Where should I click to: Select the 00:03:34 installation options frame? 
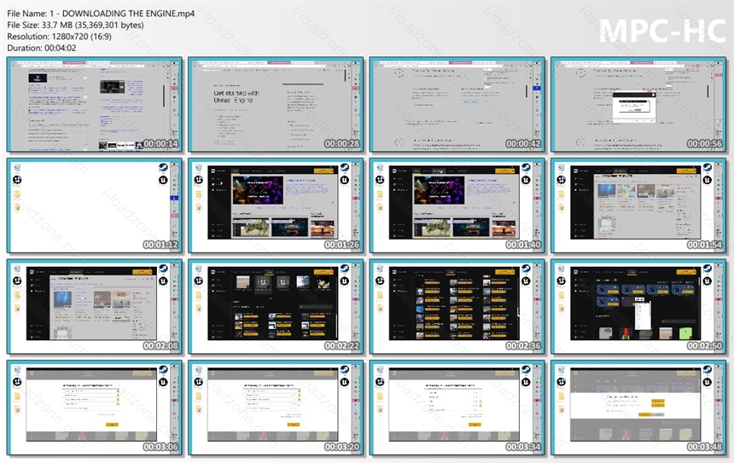tap(457, 408)
